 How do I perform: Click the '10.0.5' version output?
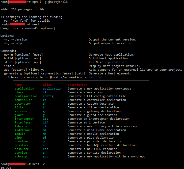click(6, 167)
